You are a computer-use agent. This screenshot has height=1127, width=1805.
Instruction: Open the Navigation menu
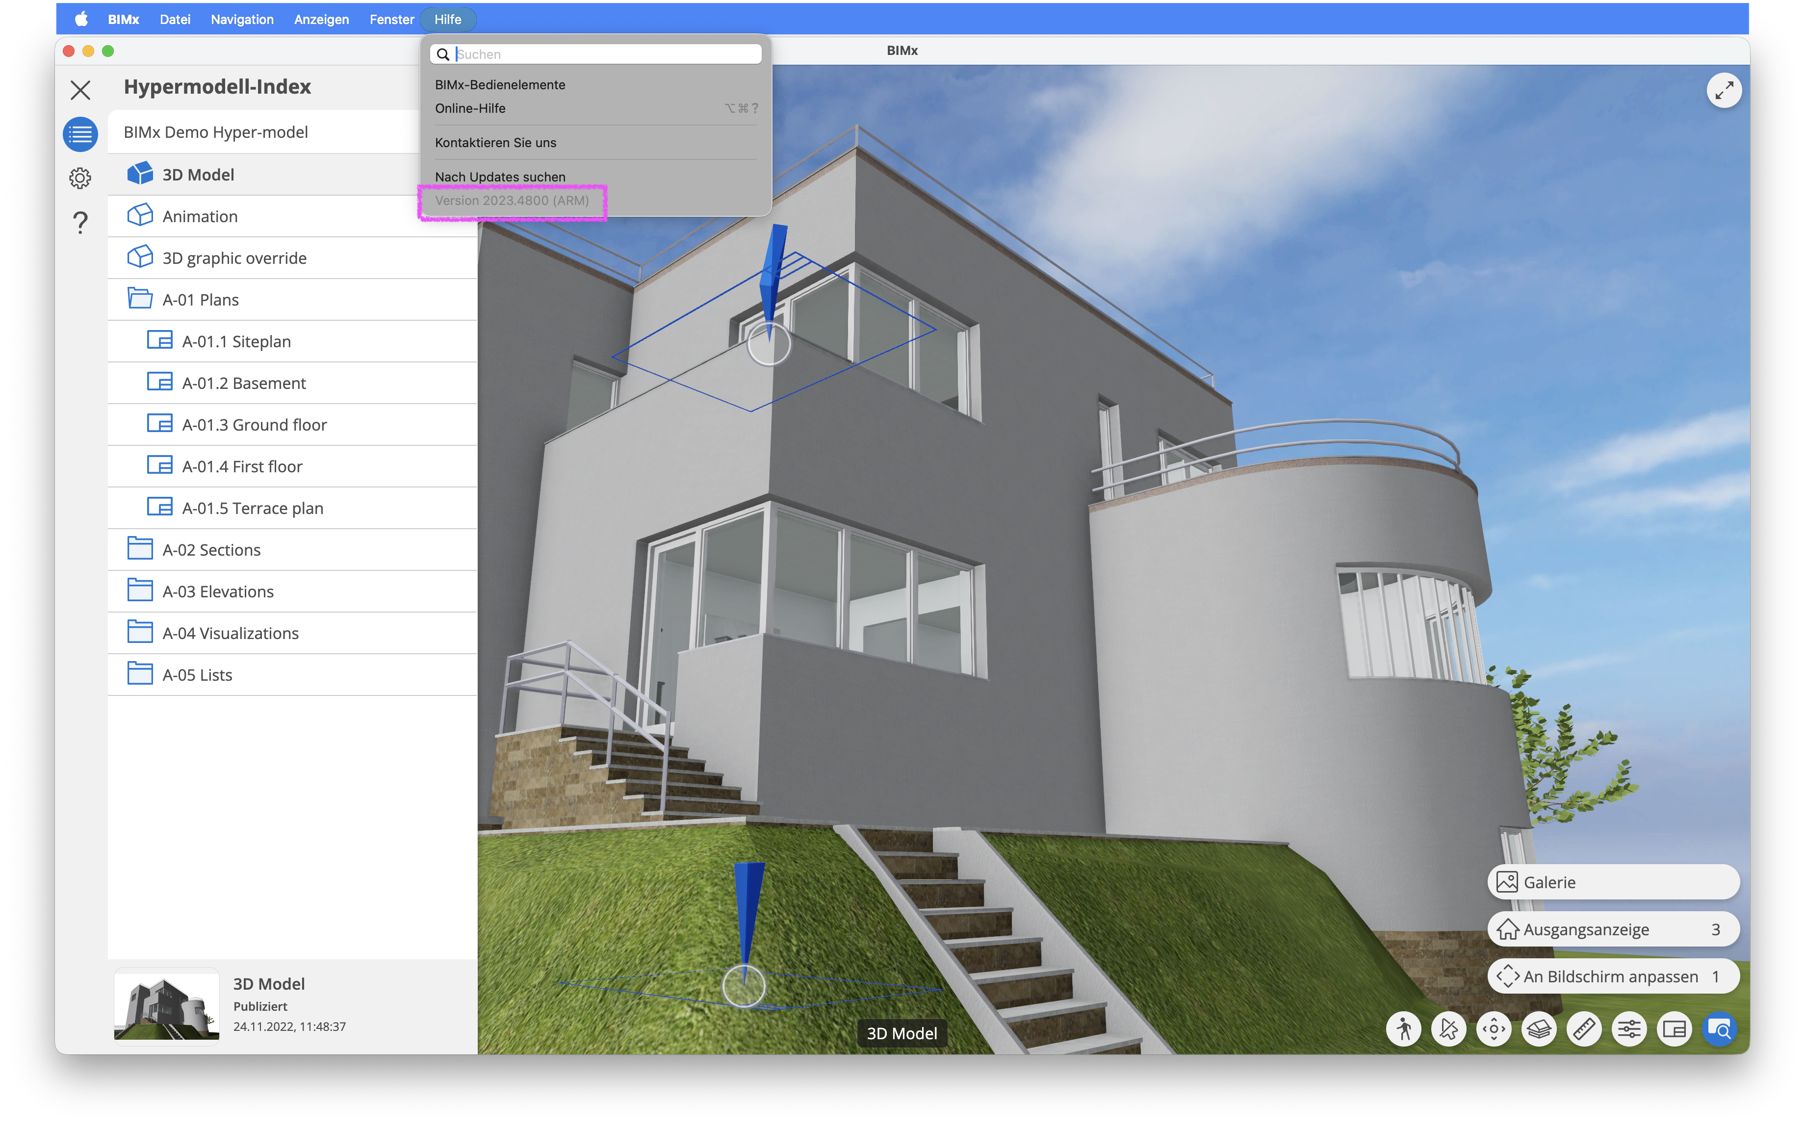(242, 20)
